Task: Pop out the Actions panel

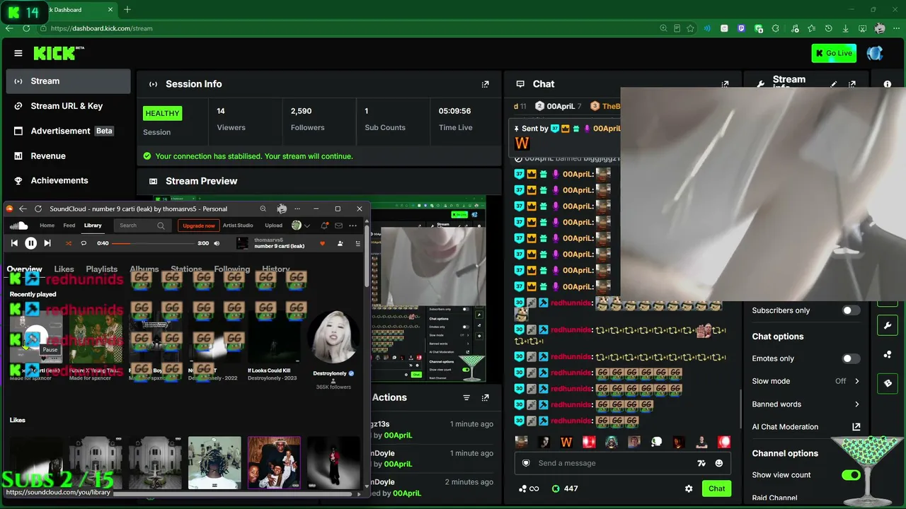Action: tap(485, 398)
